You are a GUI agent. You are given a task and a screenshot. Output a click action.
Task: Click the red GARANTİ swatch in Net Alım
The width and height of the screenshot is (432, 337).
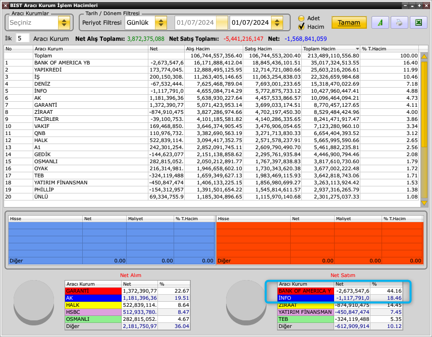(x=93, y=291)
